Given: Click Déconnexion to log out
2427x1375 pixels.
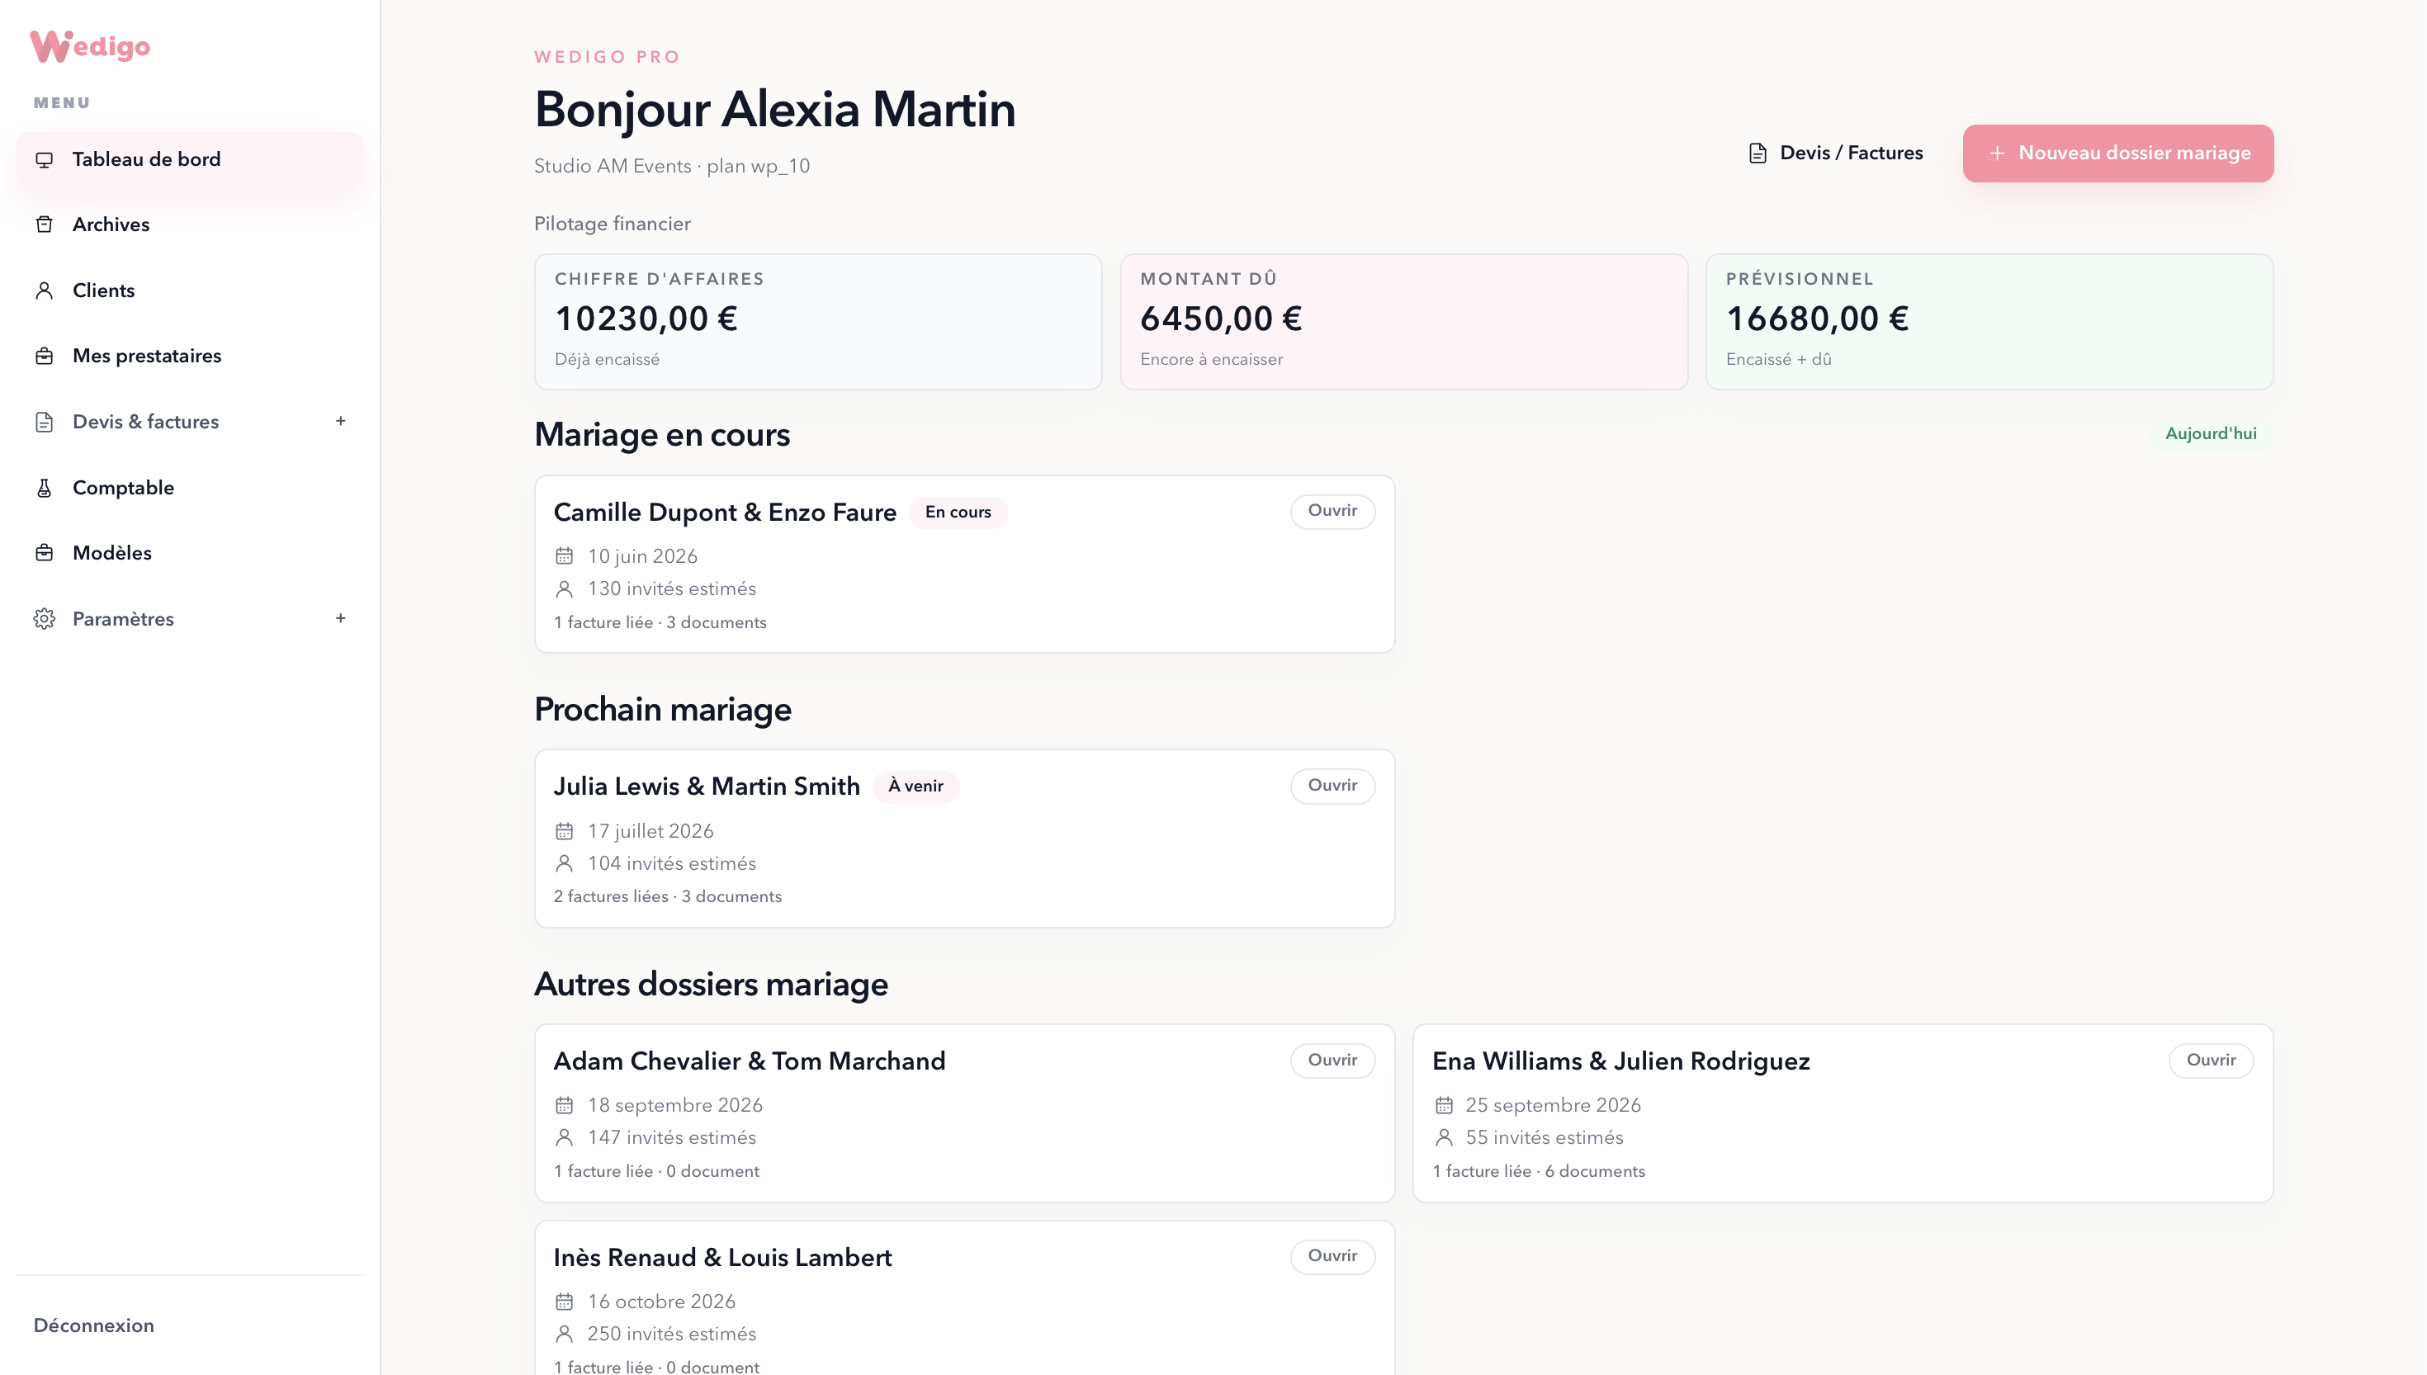Looking at the screenshot, I should (93, 1325).
